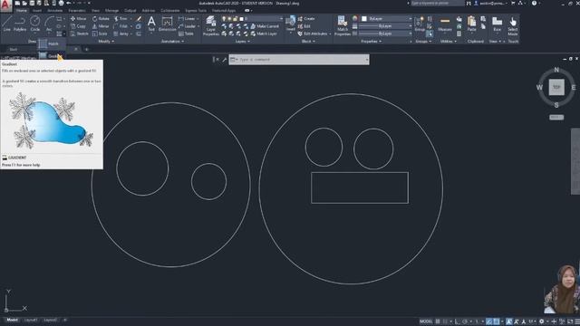Image resolution: width=580 pixels, height=326 pixels.
Task: Select the Text annotation tool
Action: coord(151,24)
